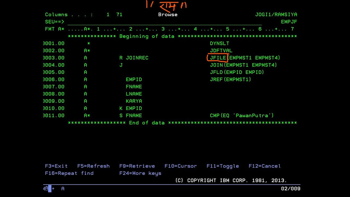Click F16=Repeat find function key label
Viewport: 350px width, 197px height.
pos(69,173)
